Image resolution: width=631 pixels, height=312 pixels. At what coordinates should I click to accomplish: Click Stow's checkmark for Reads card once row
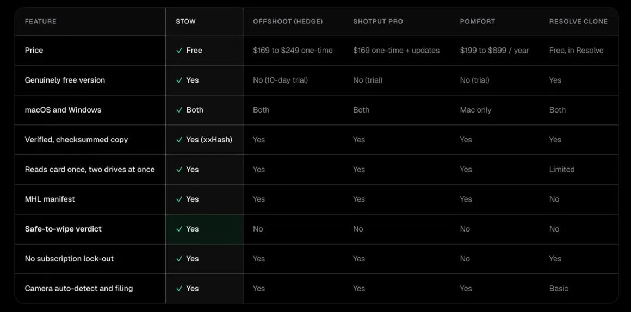179,170
